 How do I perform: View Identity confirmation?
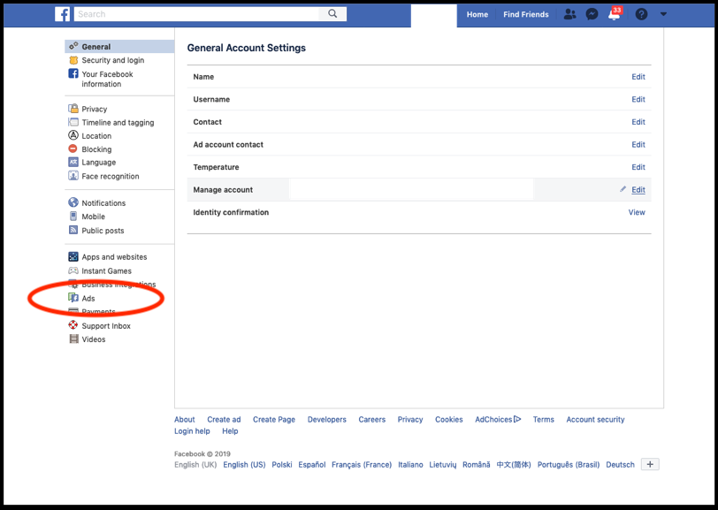pos(637,212)
